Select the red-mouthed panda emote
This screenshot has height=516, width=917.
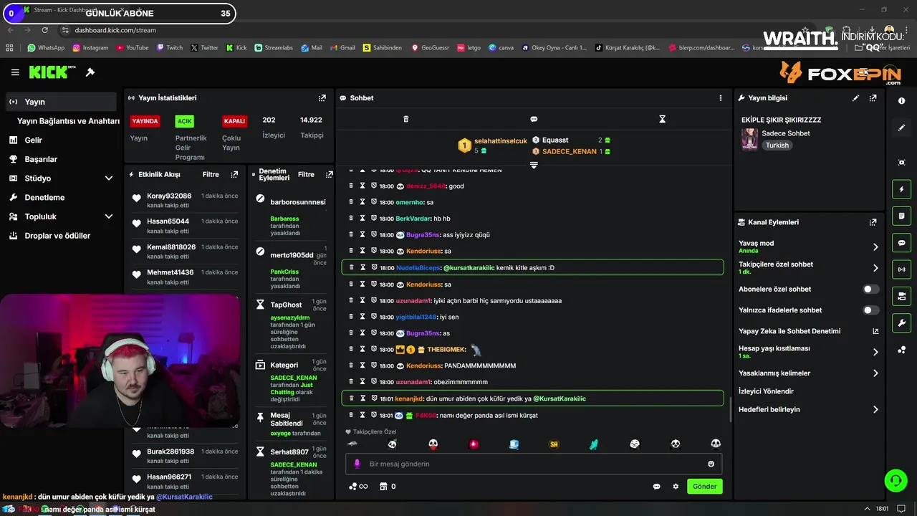click(433, 444)
